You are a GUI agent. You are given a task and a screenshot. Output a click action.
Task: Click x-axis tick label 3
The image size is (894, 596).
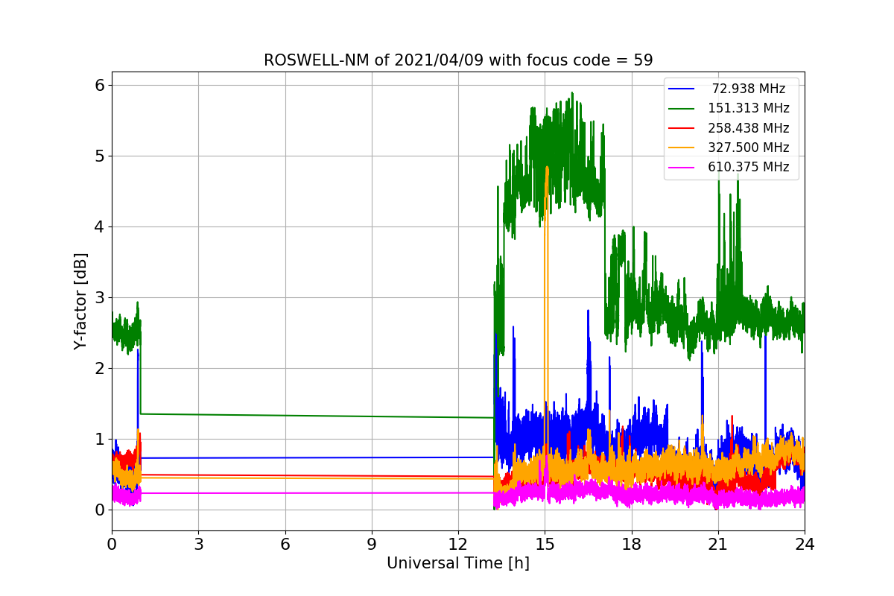click(x=198, y=545)
